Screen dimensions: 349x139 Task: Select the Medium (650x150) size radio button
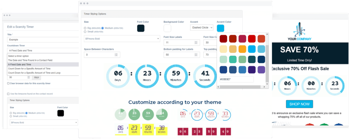click(x=103, y=28)
